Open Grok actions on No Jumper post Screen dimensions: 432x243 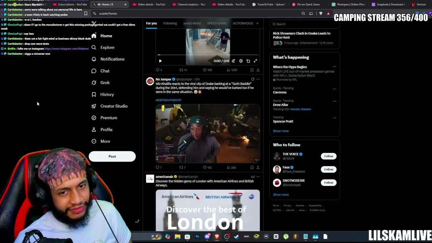tap(252, 79)
